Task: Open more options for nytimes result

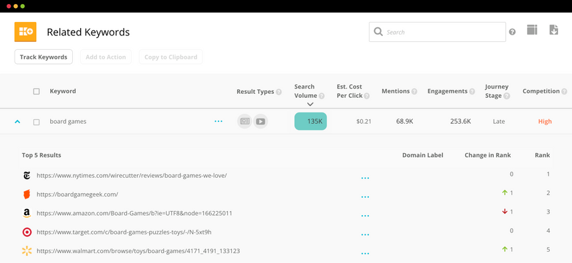Action: 365,178
